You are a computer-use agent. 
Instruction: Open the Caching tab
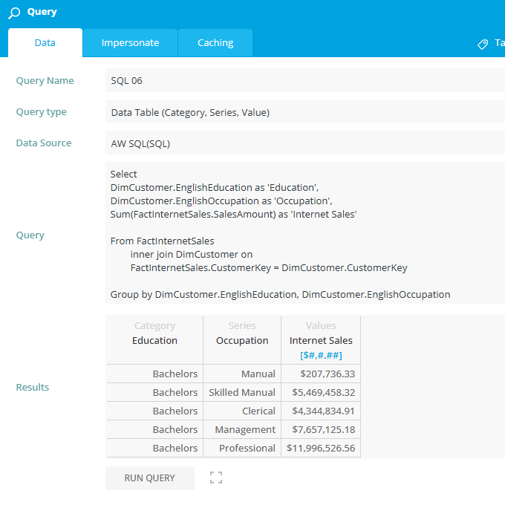[215, 43]
